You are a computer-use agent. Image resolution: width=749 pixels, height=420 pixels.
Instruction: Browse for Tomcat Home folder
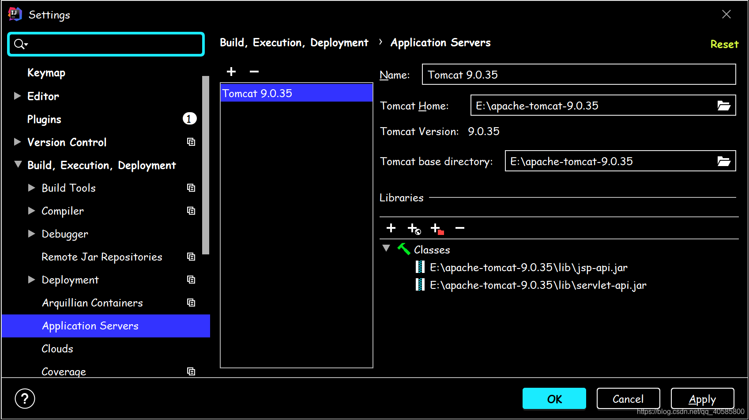point(724,106)
